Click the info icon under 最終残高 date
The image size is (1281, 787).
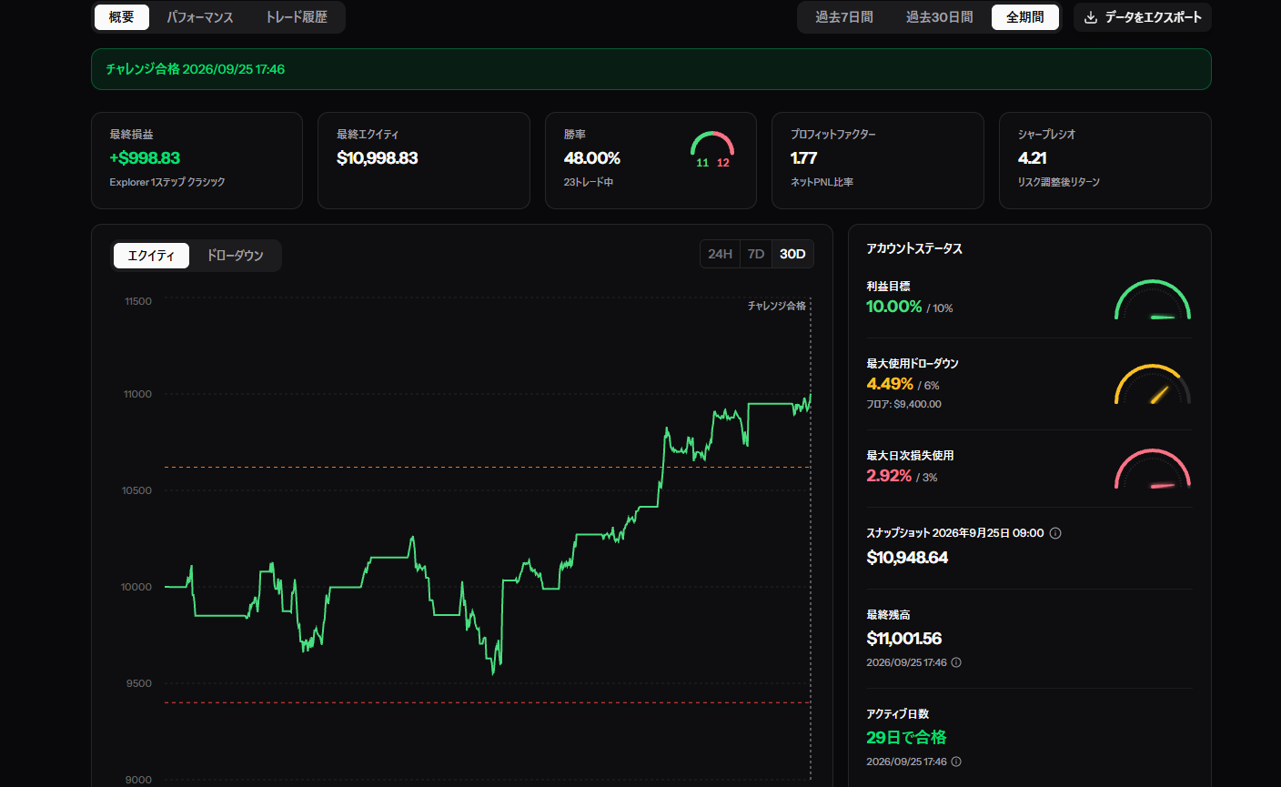pos(956,662)
